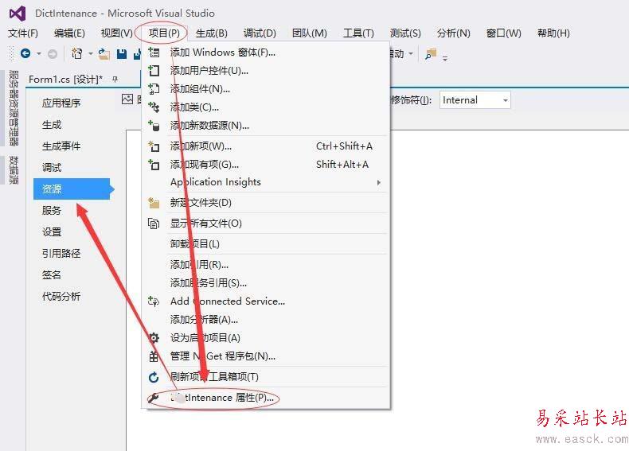
Task: Click the Add New Data Source icon
Action: point(154,126)
